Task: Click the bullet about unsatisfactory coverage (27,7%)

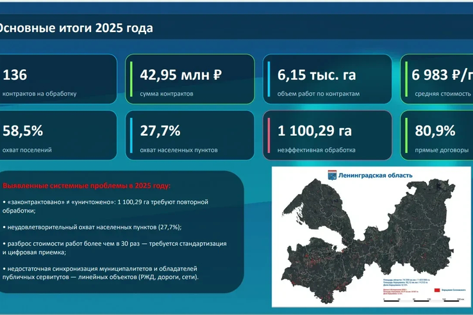Action: (92, 227)
